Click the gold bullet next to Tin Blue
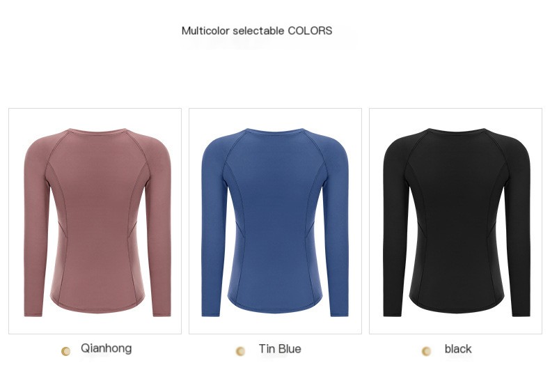This screenshot has height=388, width=550. point(240,351)
